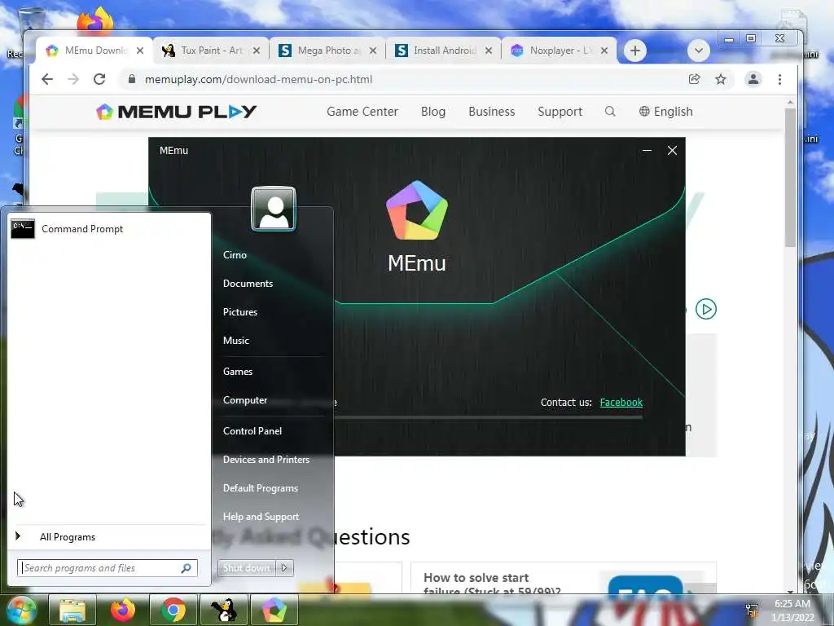834x626 pixels.
Task: Click the MEmu installer progress bar
Action: (x=489, y=418)
